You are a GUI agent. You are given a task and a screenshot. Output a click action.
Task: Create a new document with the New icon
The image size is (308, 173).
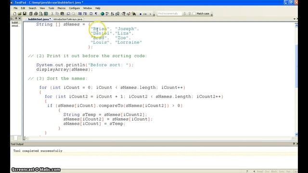click(15, 14)
